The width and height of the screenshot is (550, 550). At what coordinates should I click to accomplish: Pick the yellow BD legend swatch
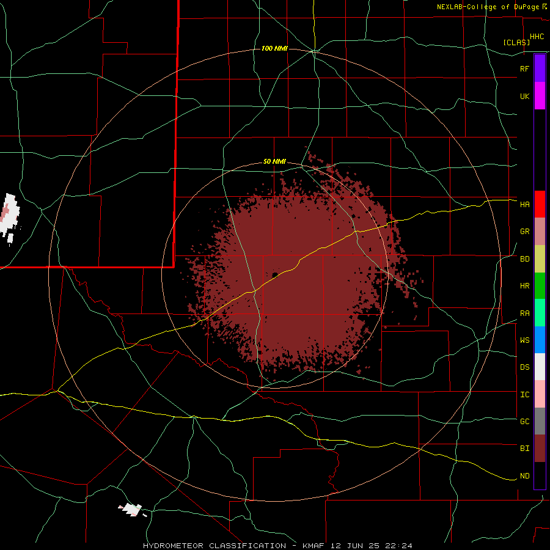[x=540, y=259]
